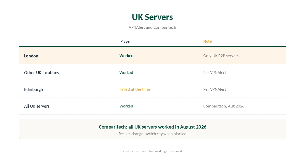Select the 'London' row label
This screenshot has width=305, height=156.
coord(31,56)
